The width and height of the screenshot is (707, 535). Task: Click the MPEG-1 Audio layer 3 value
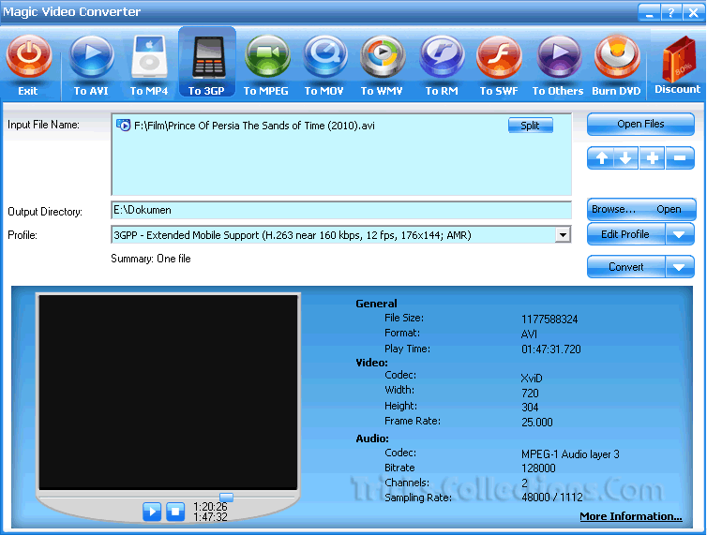pyautogui.click(x=570, y=454)
